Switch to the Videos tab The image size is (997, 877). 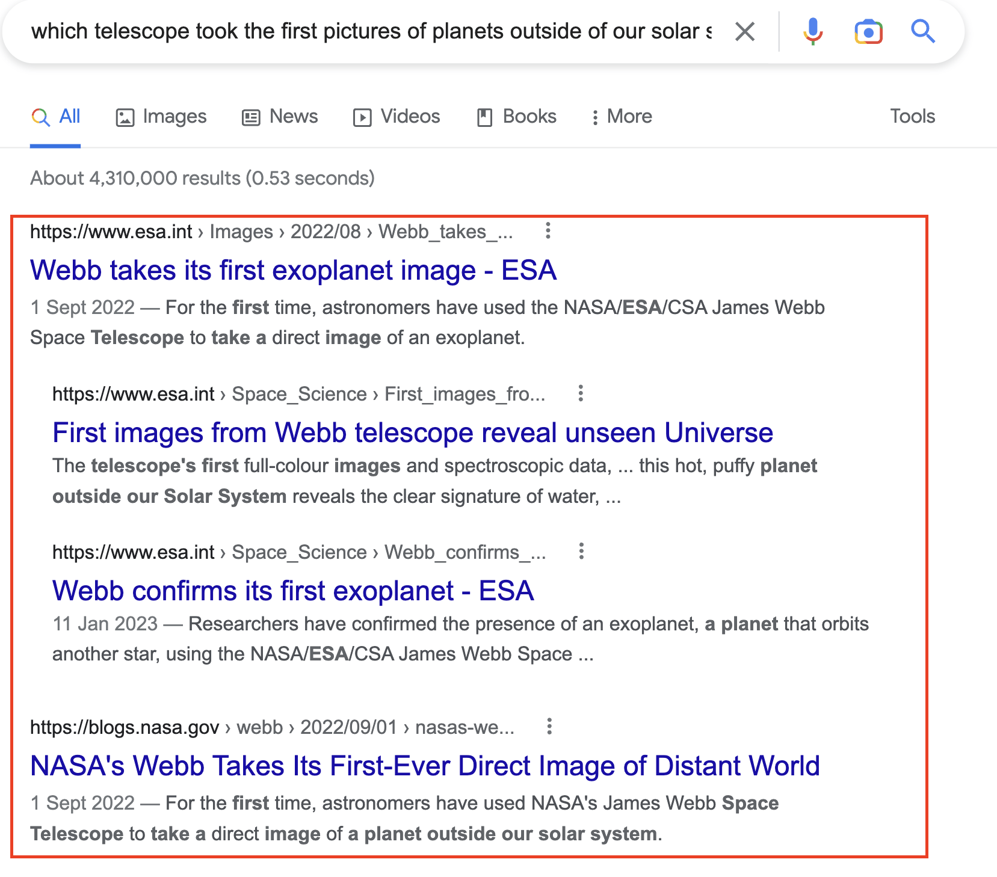pos(397,117)
